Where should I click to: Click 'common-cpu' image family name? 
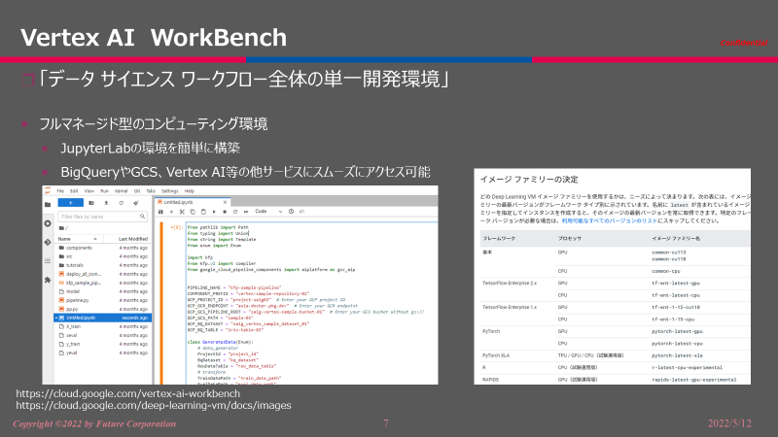click(666, 271)
